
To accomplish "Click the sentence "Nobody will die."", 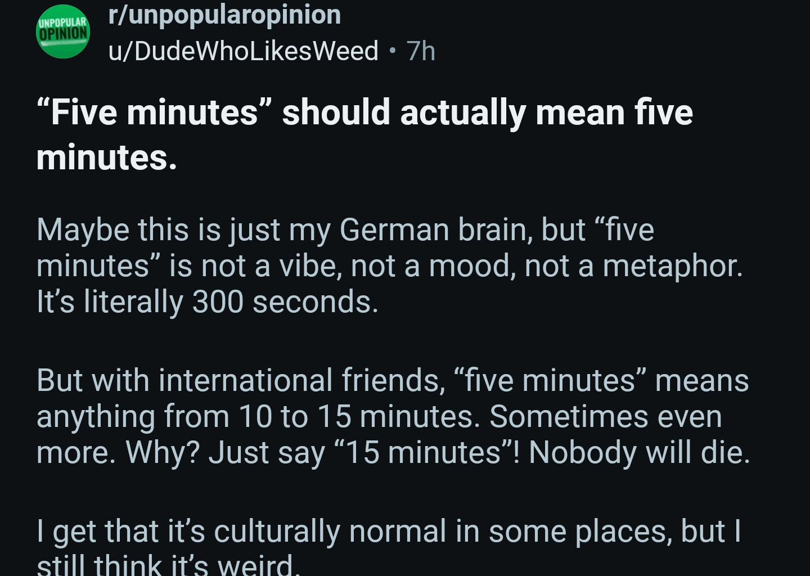I will click(x=639, y=452).
